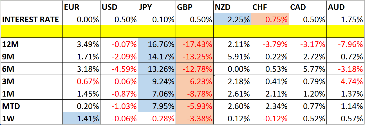Click the USD 6M value -4.59%
This screenshot has width=365, height=125.
pos(119,69)
